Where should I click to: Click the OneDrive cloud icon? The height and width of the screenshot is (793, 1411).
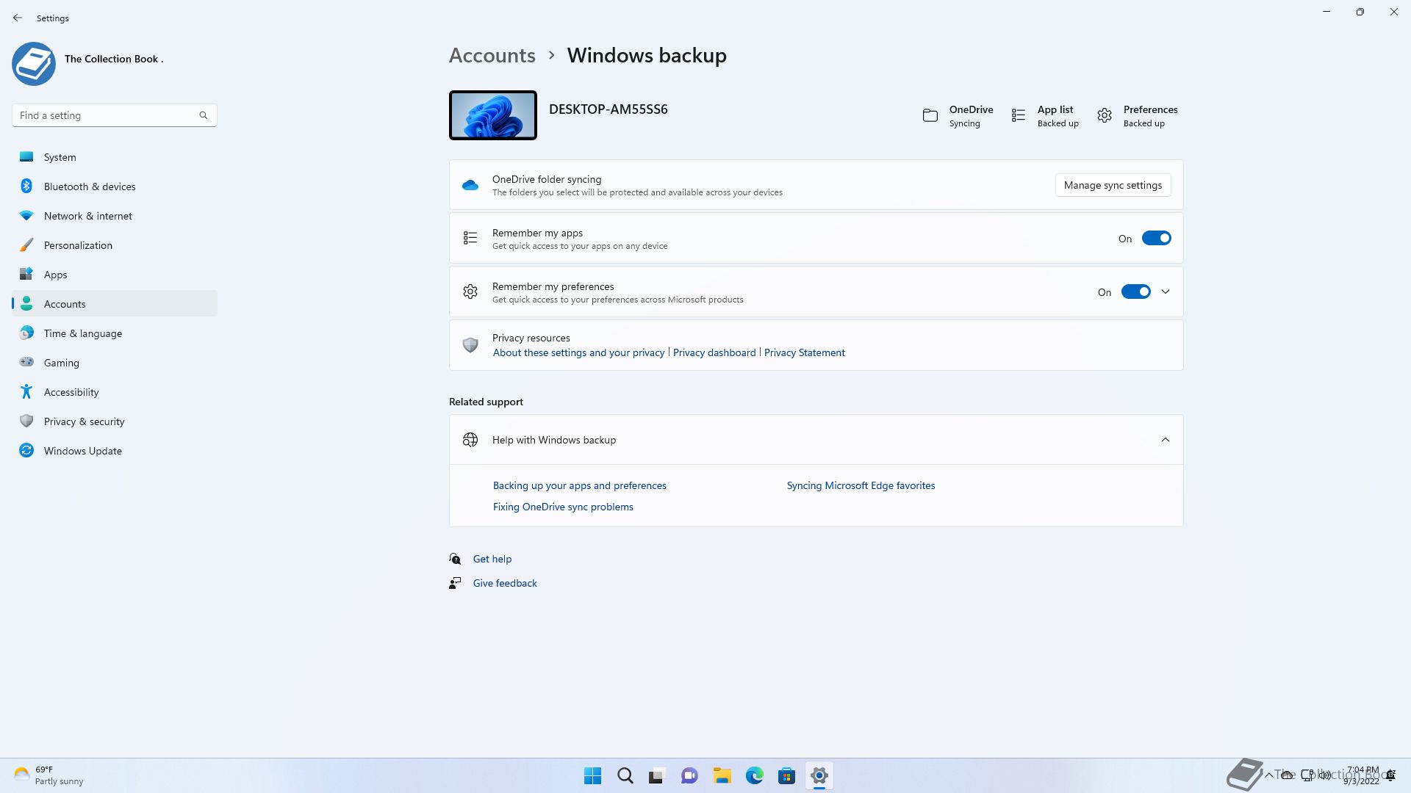(x=470, y=185)
